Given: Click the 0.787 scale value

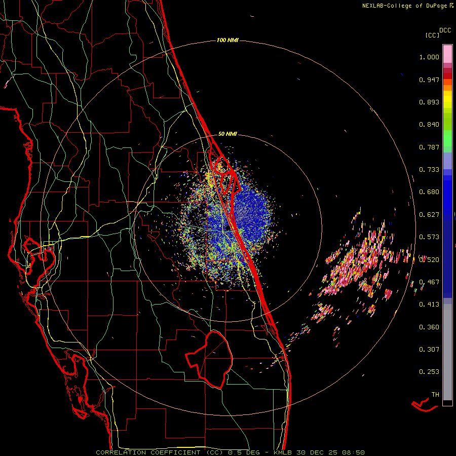Looking at the screenshot, I should pyautogui.click(x=429, y=147).
